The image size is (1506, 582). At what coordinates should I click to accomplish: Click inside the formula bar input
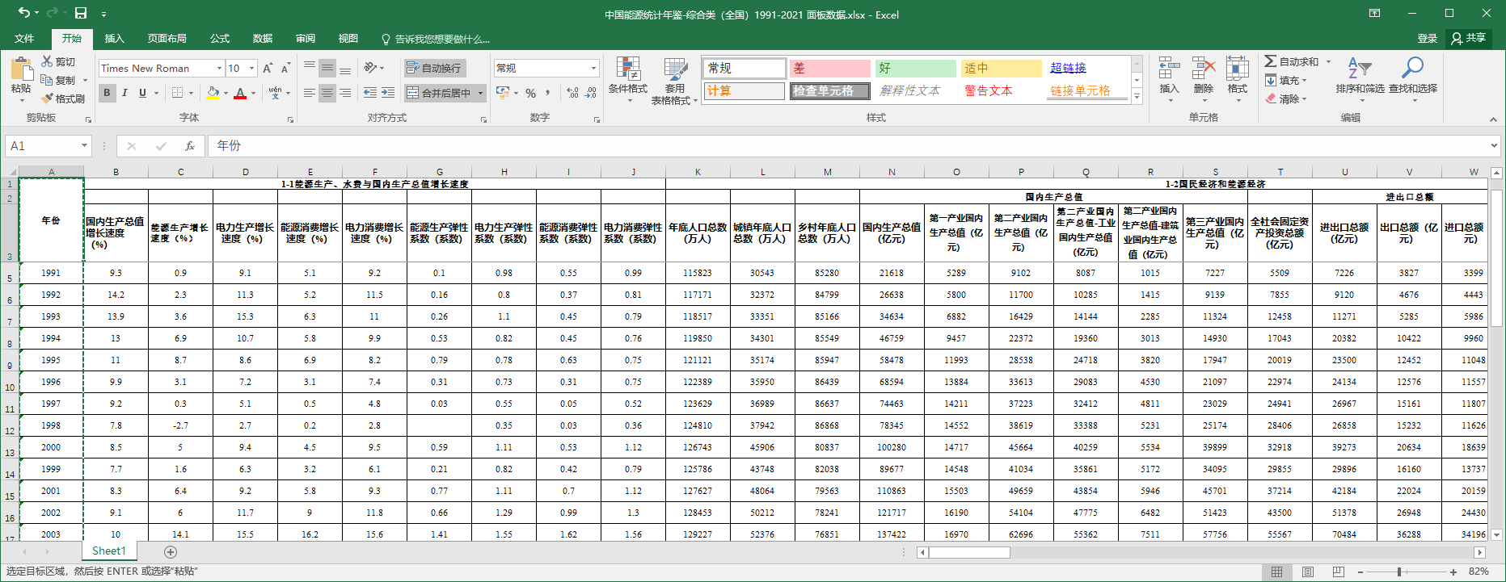(808, 146)
